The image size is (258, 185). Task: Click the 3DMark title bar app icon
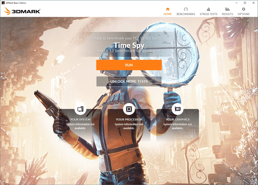click(3, 3)
